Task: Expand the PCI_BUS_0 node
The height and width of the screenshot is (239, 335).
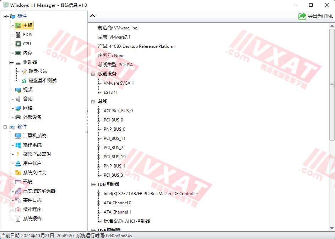Action: click(99, 120)
